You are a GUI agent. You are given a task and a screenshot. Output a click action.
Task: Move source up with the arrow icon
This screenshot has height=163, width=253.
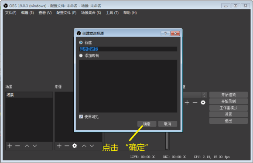click(x=84, y=146)
